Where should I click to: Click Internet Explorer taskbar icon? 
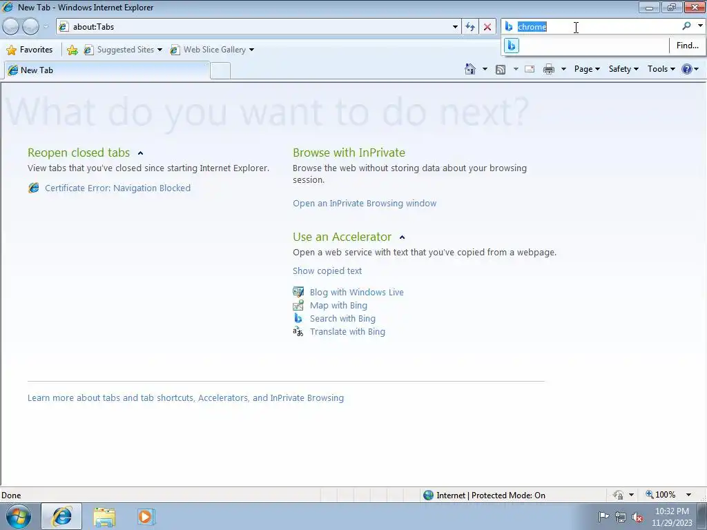[61, 517]
